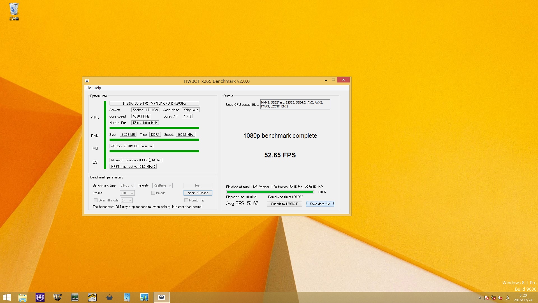Image resolution: width=538 pixels, height=303 pixels.
Task: Click the RAM speed 2000.1 MHz value
Action: (185, 135)
